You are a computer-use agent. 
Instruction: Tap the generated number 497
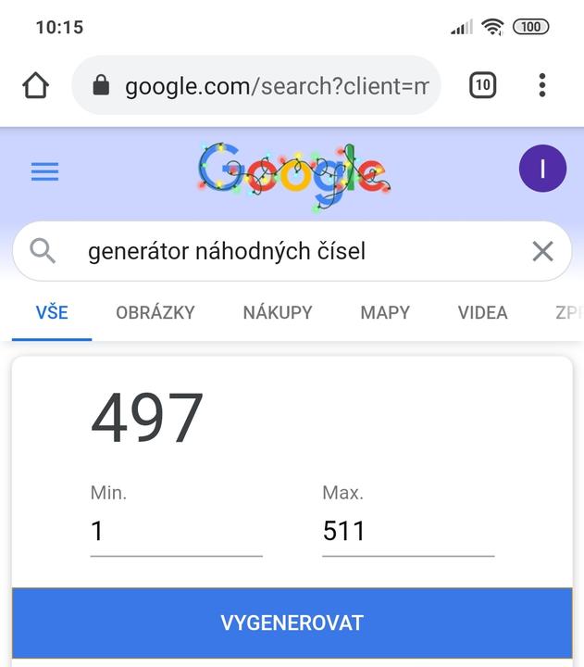click(147, 419)
